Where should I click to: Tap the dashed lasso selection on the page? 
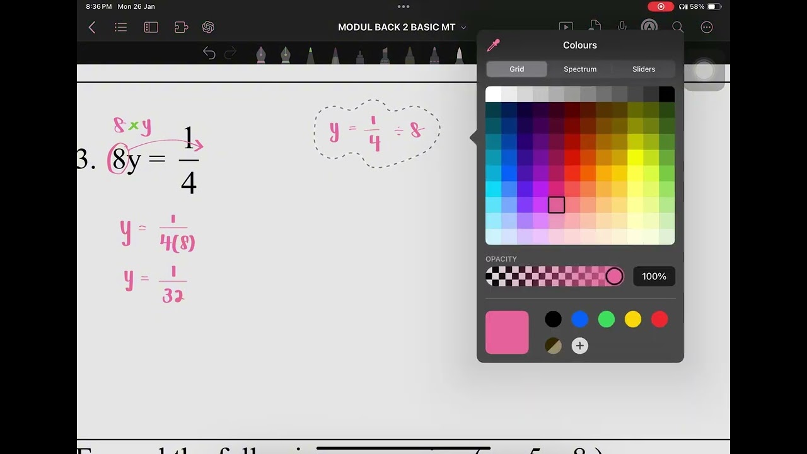(x=376, y=133)
